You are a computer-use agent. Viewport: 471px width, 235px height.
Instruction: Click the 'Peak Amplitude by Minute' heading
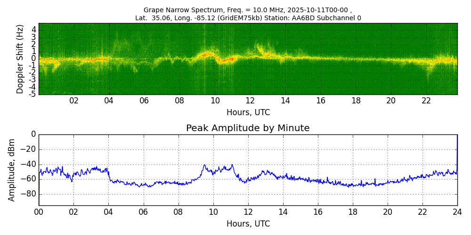click(x=248, y=128)
